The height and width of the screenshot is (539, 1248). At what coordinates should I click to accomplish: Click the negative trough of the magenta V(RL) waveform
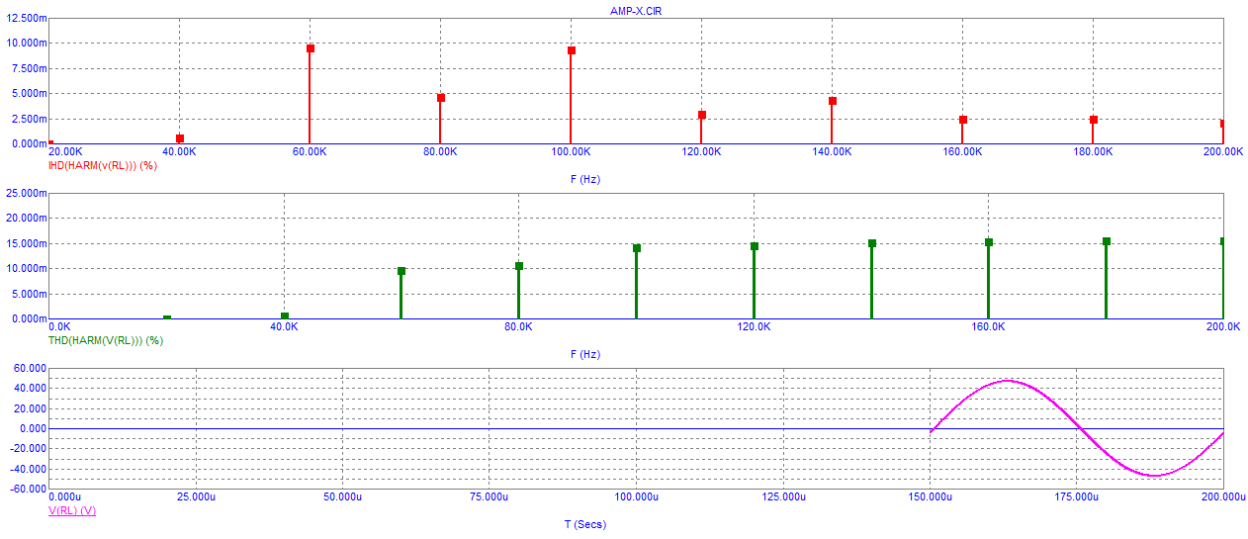[x=1153, y=476]
